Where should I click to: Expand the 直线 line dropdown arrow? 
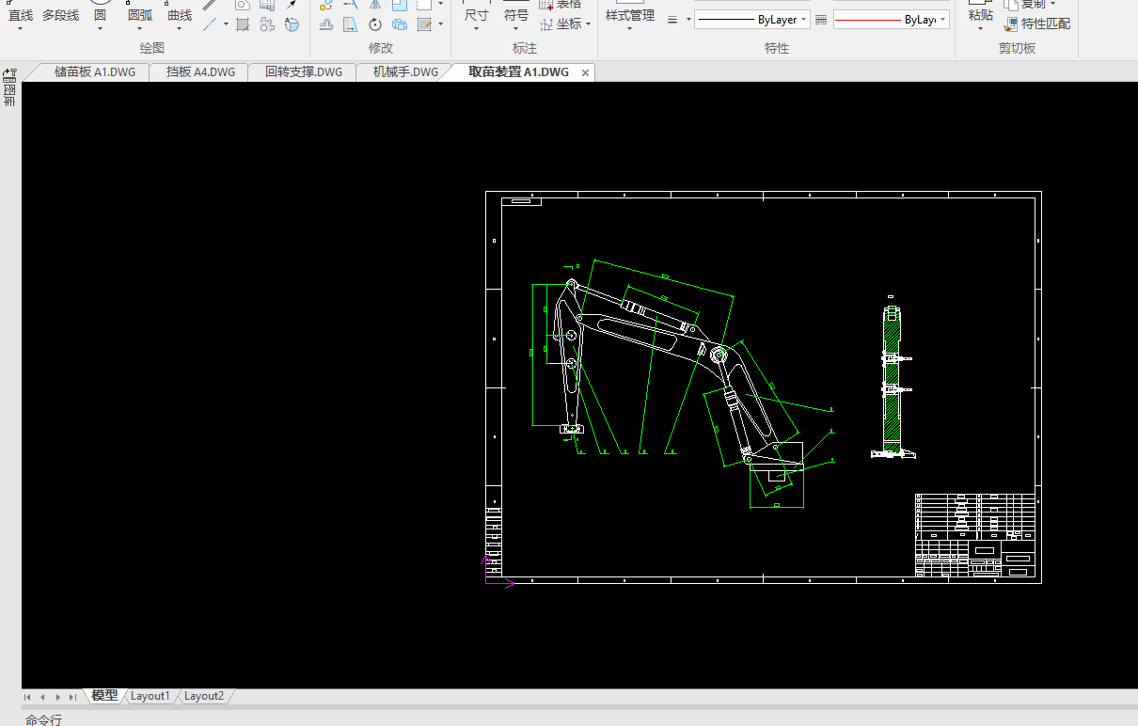pos(21,29)
